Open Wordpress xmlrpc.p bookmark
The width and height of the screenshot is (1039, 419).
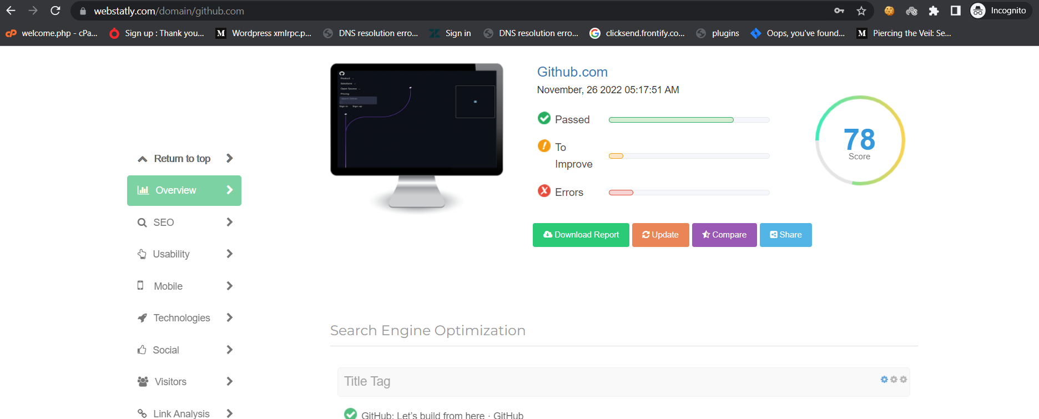(264, 33)
